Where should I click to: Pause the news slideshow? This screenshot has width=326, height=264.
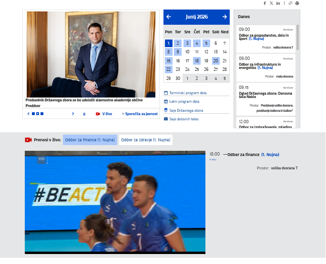[84, 114]
